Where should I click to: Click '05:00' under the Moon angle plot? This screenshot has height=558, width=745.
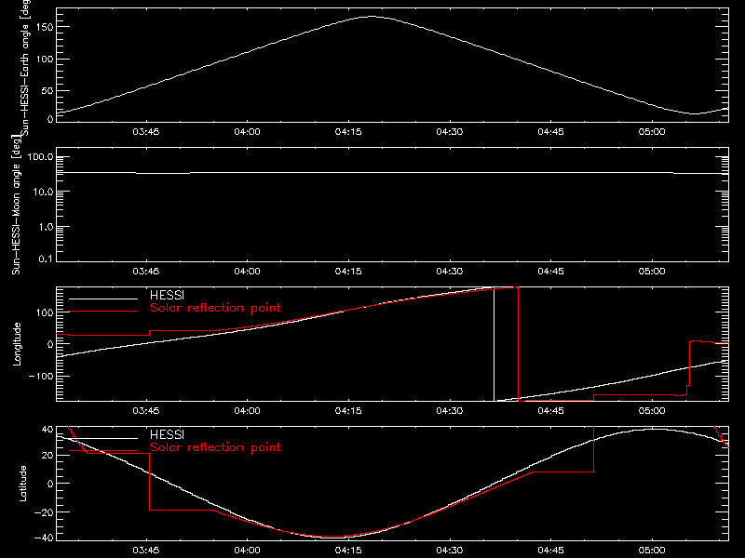click(652, 271)
